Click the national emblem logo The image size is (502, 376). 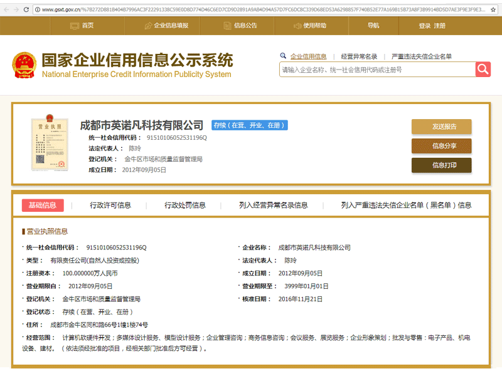pos(24,65)
